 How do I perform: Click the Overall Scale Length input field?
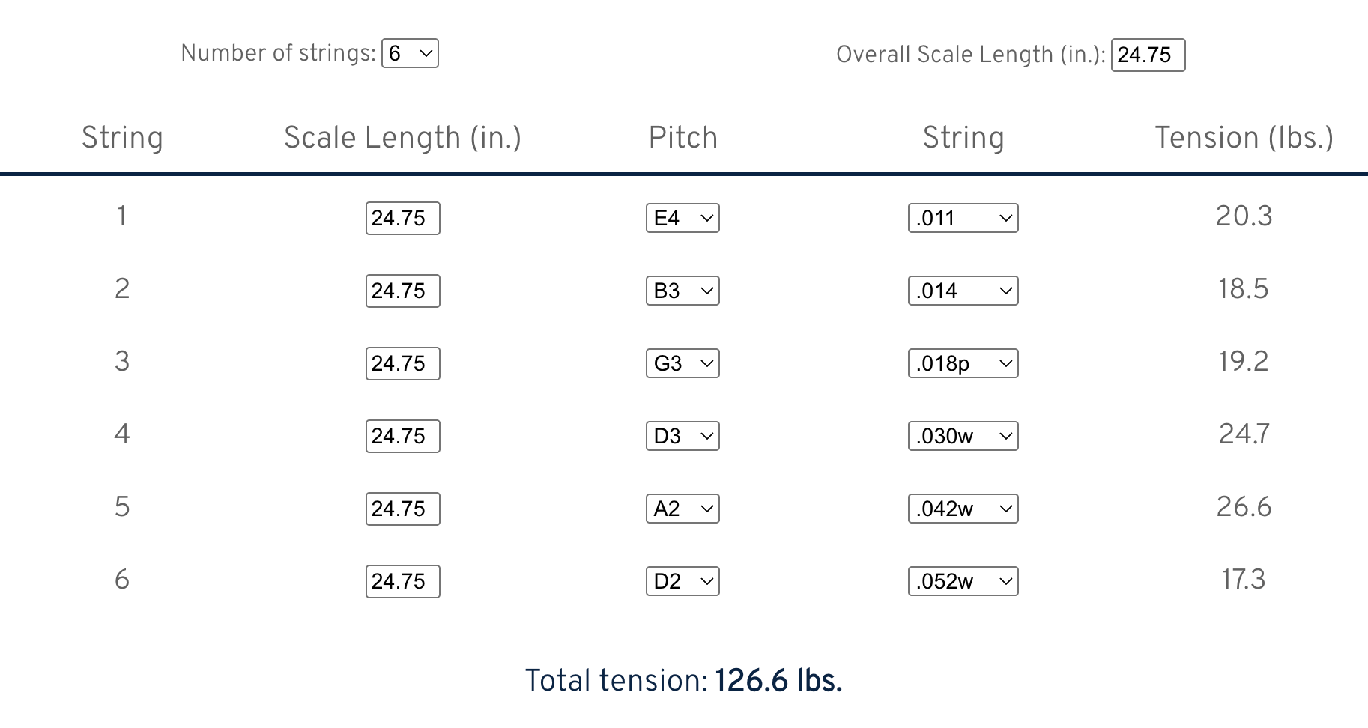click(1147, 55)
